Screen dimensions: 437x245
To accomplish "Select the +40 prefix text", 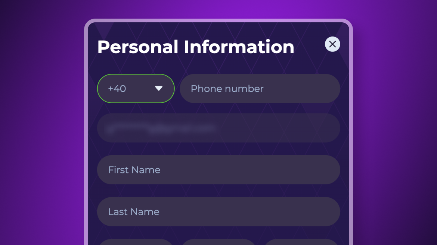I will pyautogui.click(x=117, y=89).
